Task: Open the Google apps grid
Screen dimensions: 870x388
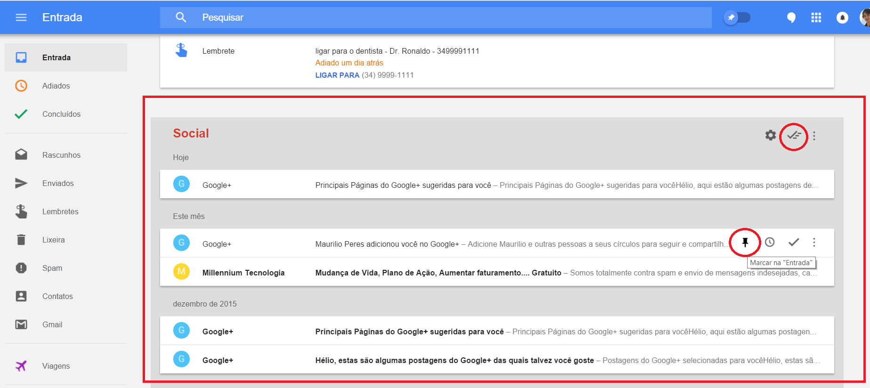Action: pos(816,18)
